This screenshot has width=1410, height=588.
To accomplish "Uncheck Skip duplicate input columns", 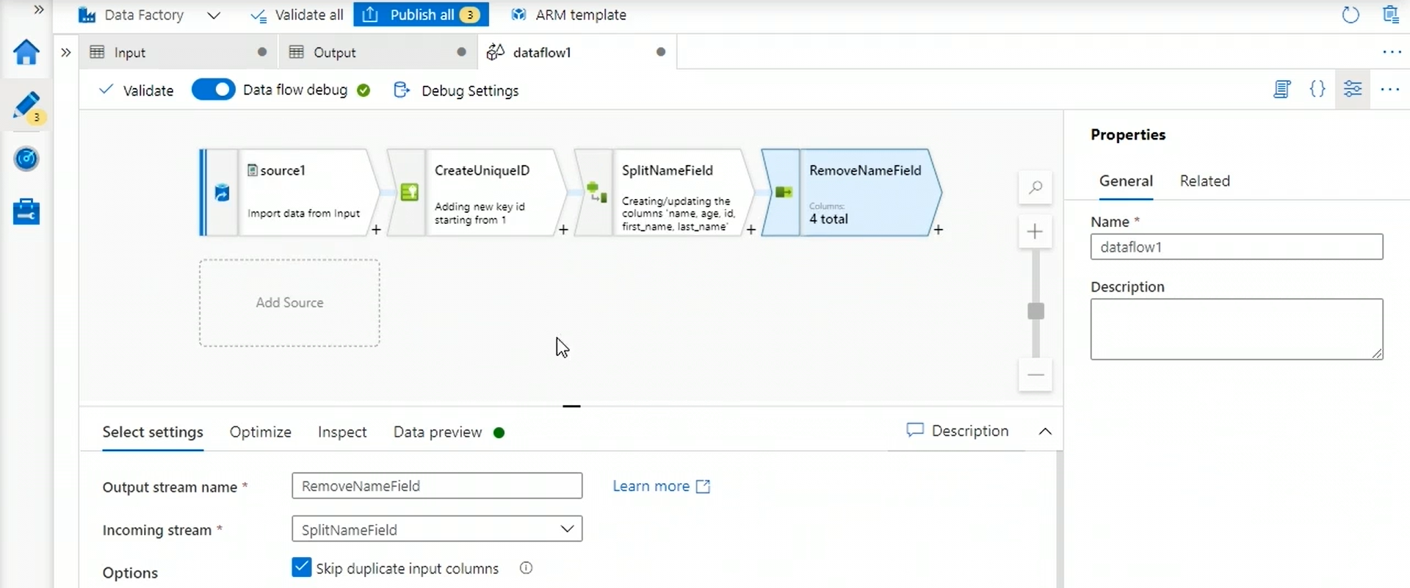I will click(301, 567).
